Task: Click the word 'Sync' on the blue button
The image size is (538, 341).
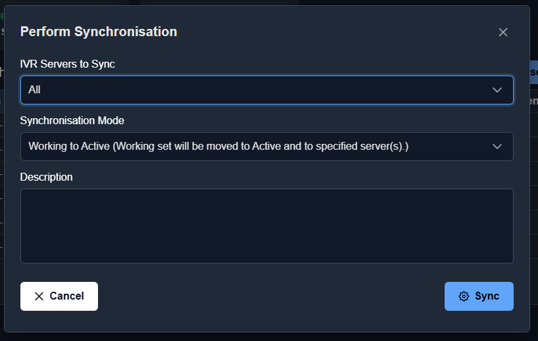Action: pyautogui.click(x=487, y=296)
